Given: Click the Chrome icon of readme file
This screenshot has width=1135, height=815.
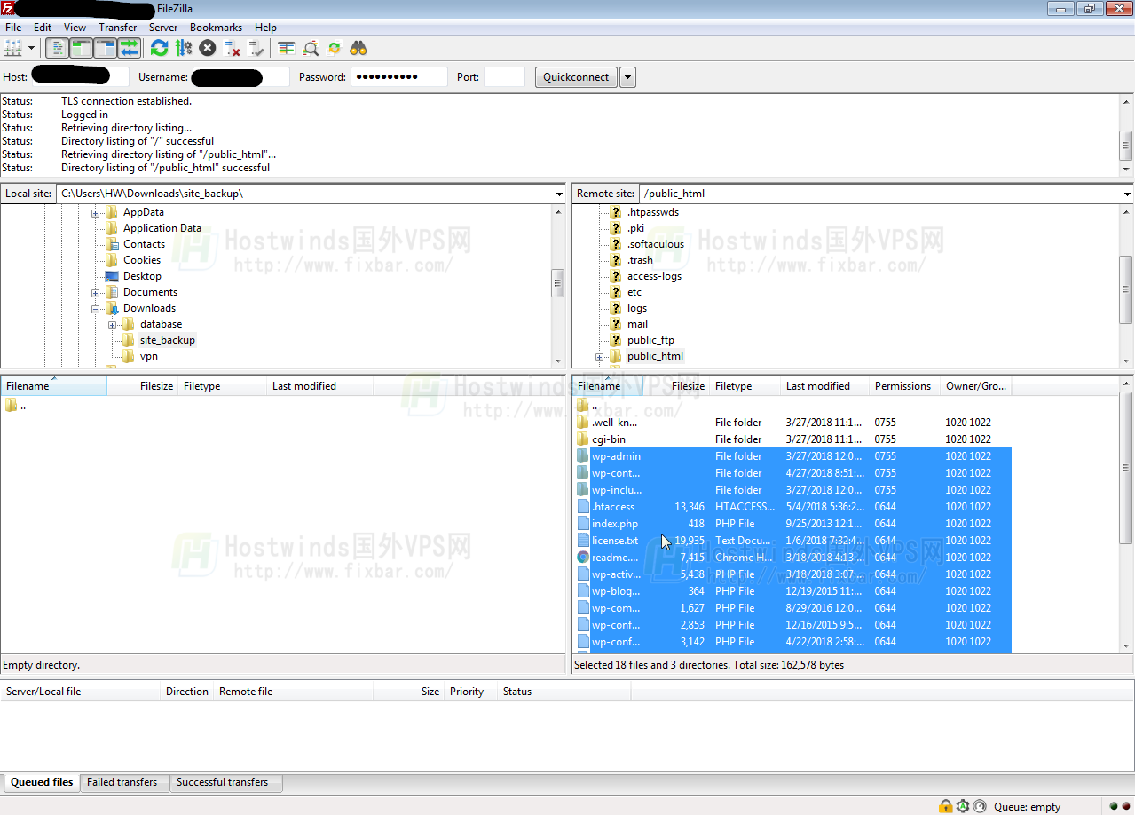Looking at the screenshot, I should pyautogui.click(x=582, y=558).
